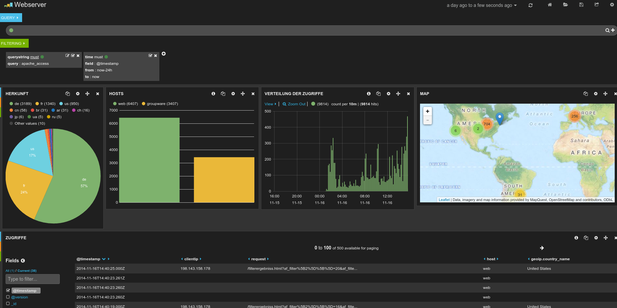Duplicate the MAP panel
This screenshot has width=617, height=308.
click(x=586, y=94)
